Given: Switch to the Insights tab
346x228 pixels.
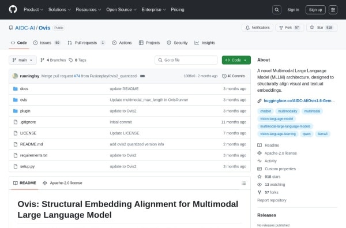Looking at the screenshot, I should (x=205, y=43).
